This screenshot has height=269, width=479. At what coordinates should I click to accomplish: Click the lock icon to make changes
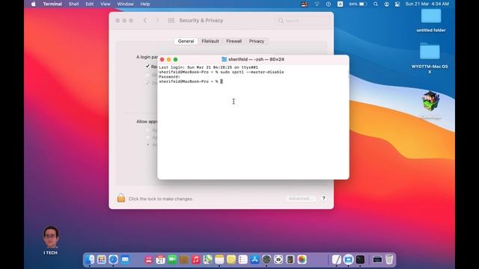click(121, 198)
